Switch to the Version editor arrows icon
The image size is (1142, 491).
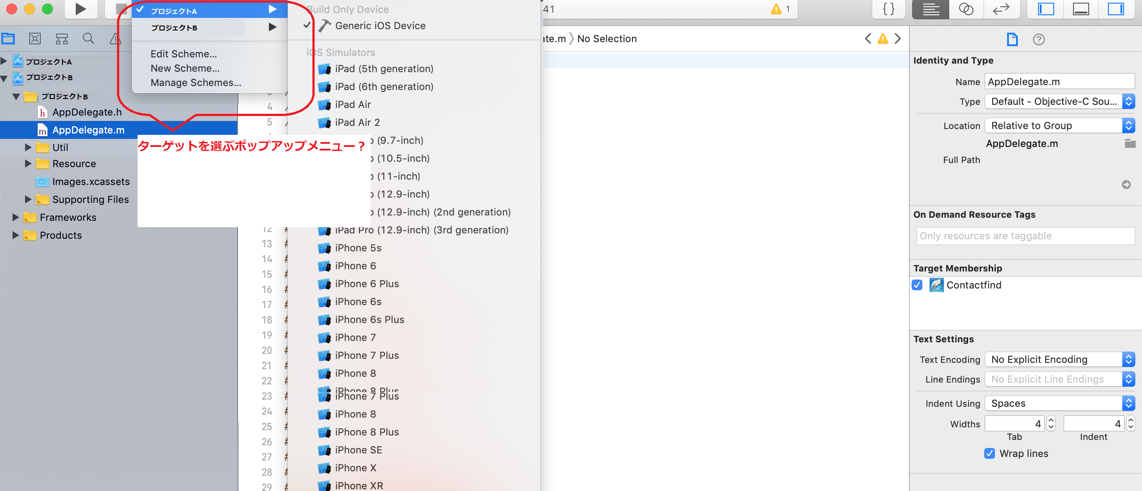1001,9
